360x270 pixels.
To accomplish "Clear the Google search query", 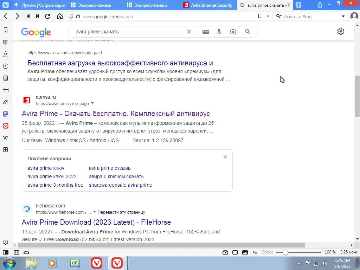I will tap(189, 32).
